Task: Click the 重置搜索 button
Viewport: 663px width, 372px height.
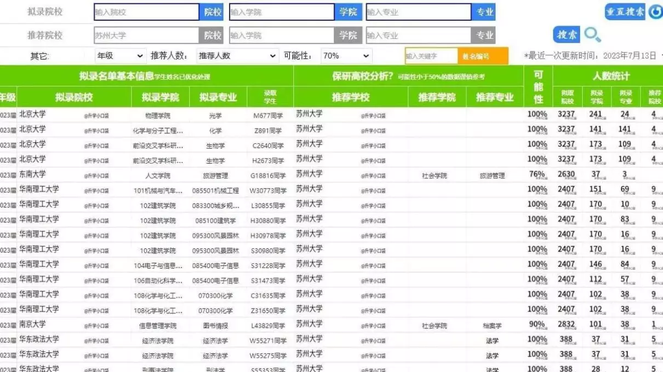Action: [x=625, y=11]
